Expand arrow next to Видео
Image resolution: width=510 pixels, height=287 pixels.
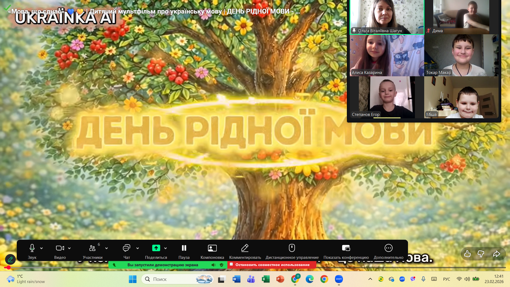[x=69, y=248]
